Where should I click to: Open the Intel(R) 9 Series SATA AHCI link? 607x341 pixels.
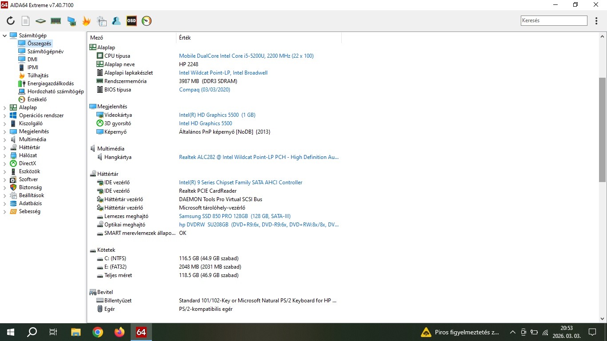tap(240, 182)
